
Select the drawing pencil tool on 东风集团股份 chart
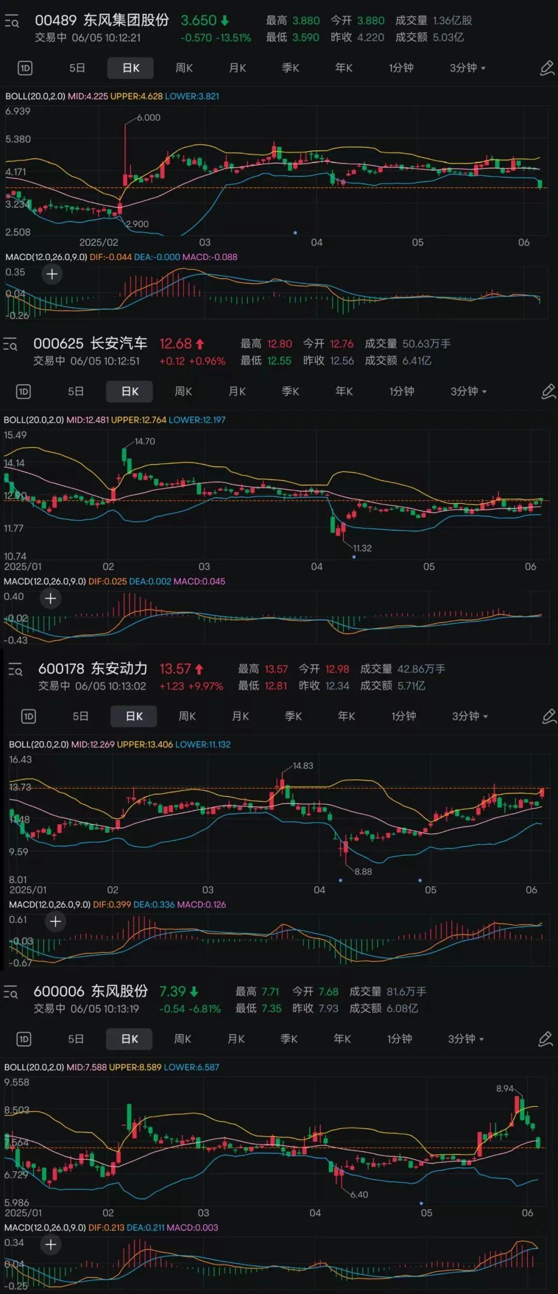[x=547, y=68]
